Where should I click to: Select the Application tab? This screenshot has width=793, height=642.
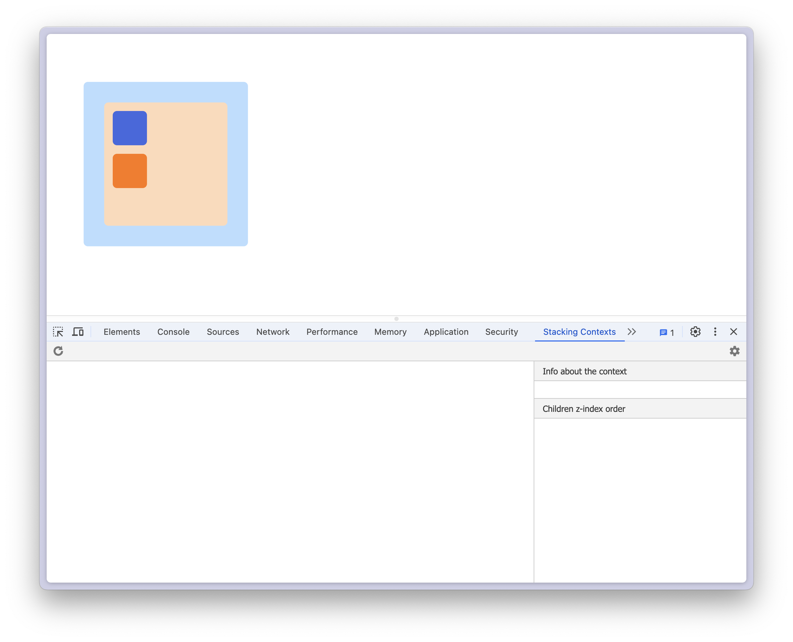[446, 332]
